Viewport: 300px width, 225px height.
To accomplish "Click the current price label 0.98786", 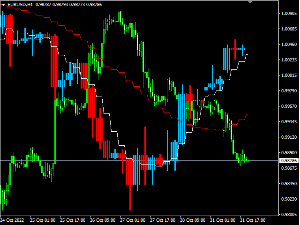I will [289, 160].
